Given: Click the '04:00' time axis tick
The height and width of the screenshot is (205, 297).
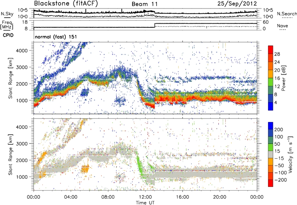Looking at the screenshot, I should [71, 197].
